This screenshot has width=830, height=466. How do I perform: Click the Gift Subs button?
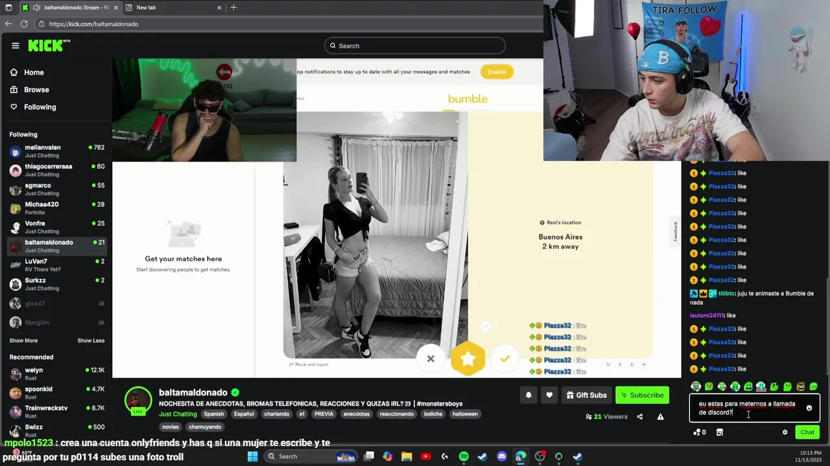[586, 395]
